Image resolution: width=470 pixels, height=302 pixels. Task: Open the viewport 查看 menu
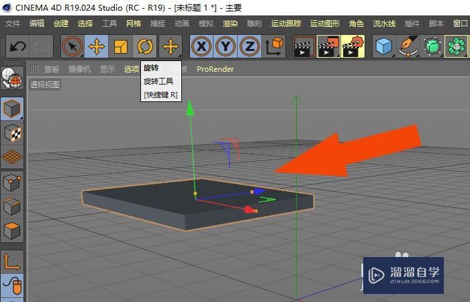(x=52, y=69)
